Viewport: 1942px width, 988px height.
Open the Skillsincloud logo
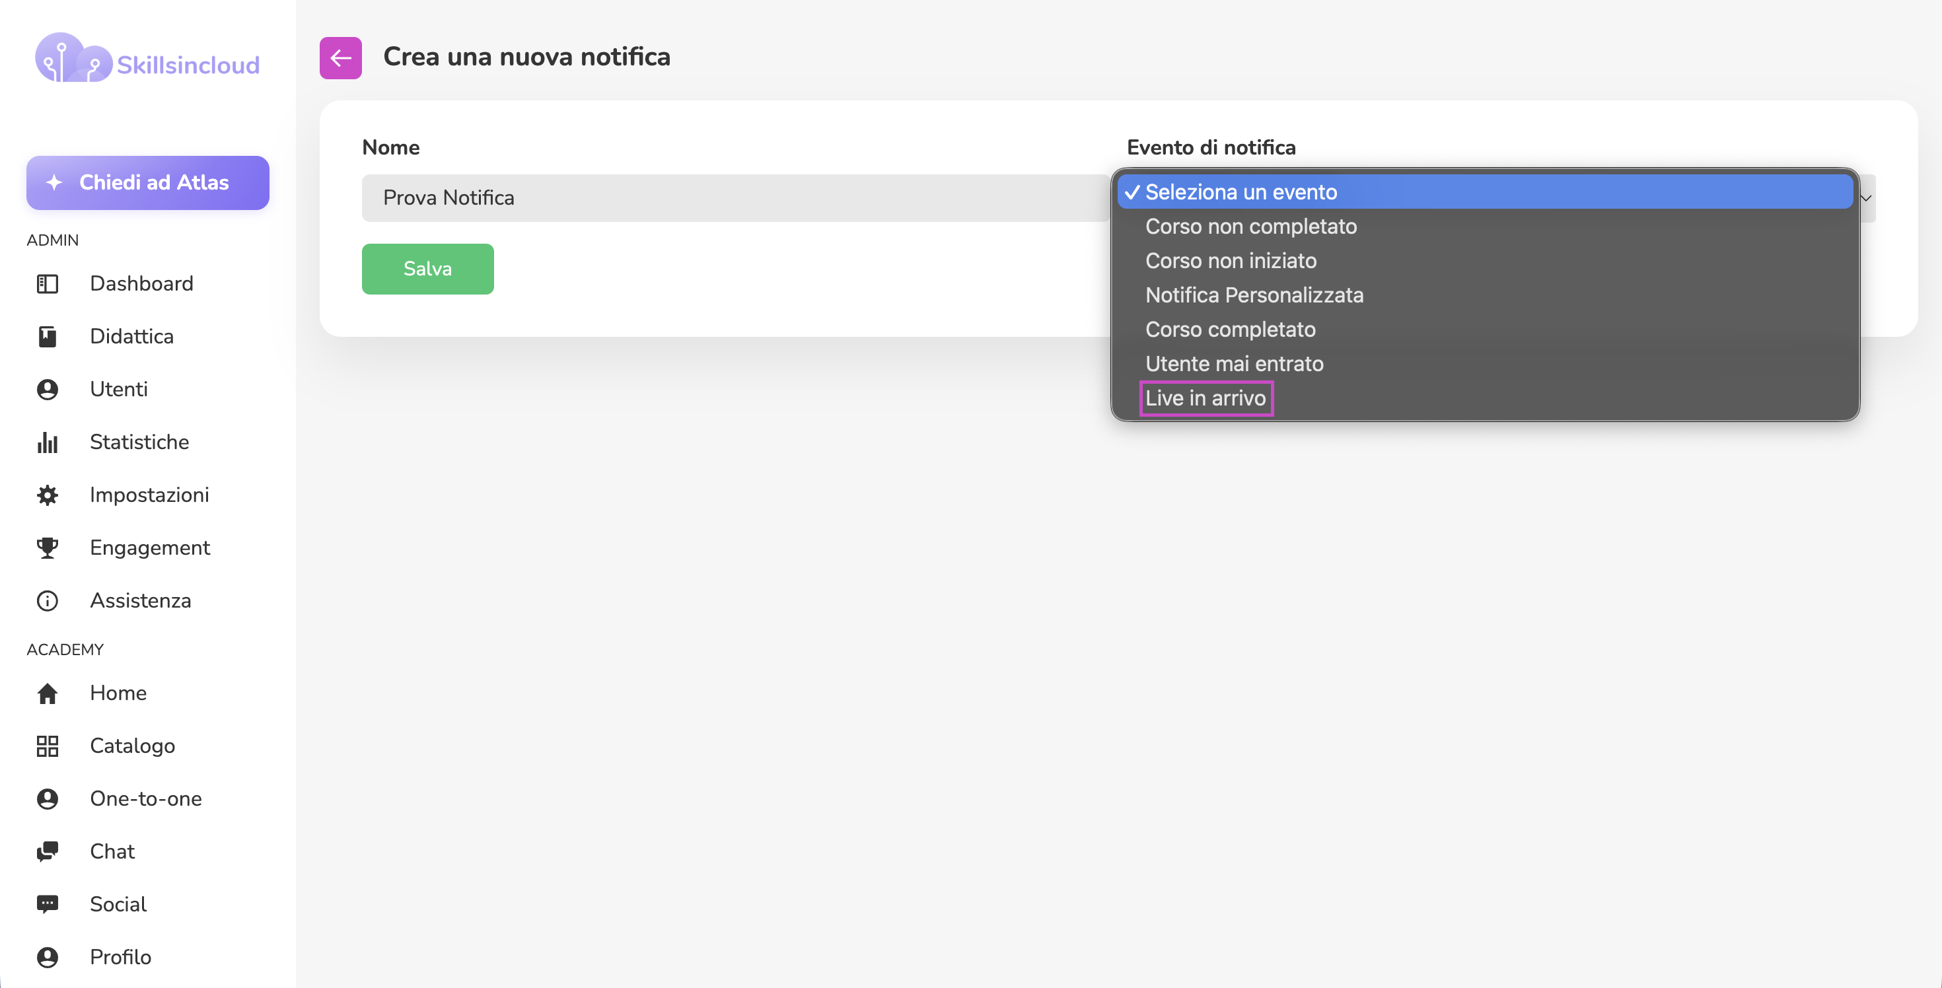(148, 59)
